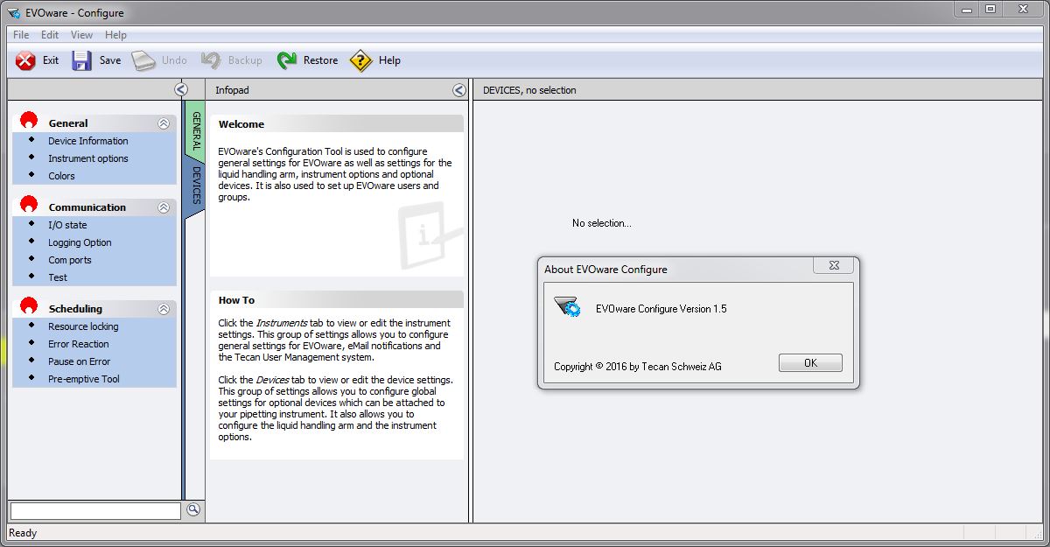Select Test under Communication
The width and height of the screenshot is (1050, 547).
tap(58, 277)
